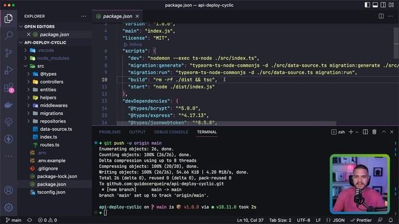399x224 pixels.
Task: Open the Search view in activity bar
Action: 9,35
